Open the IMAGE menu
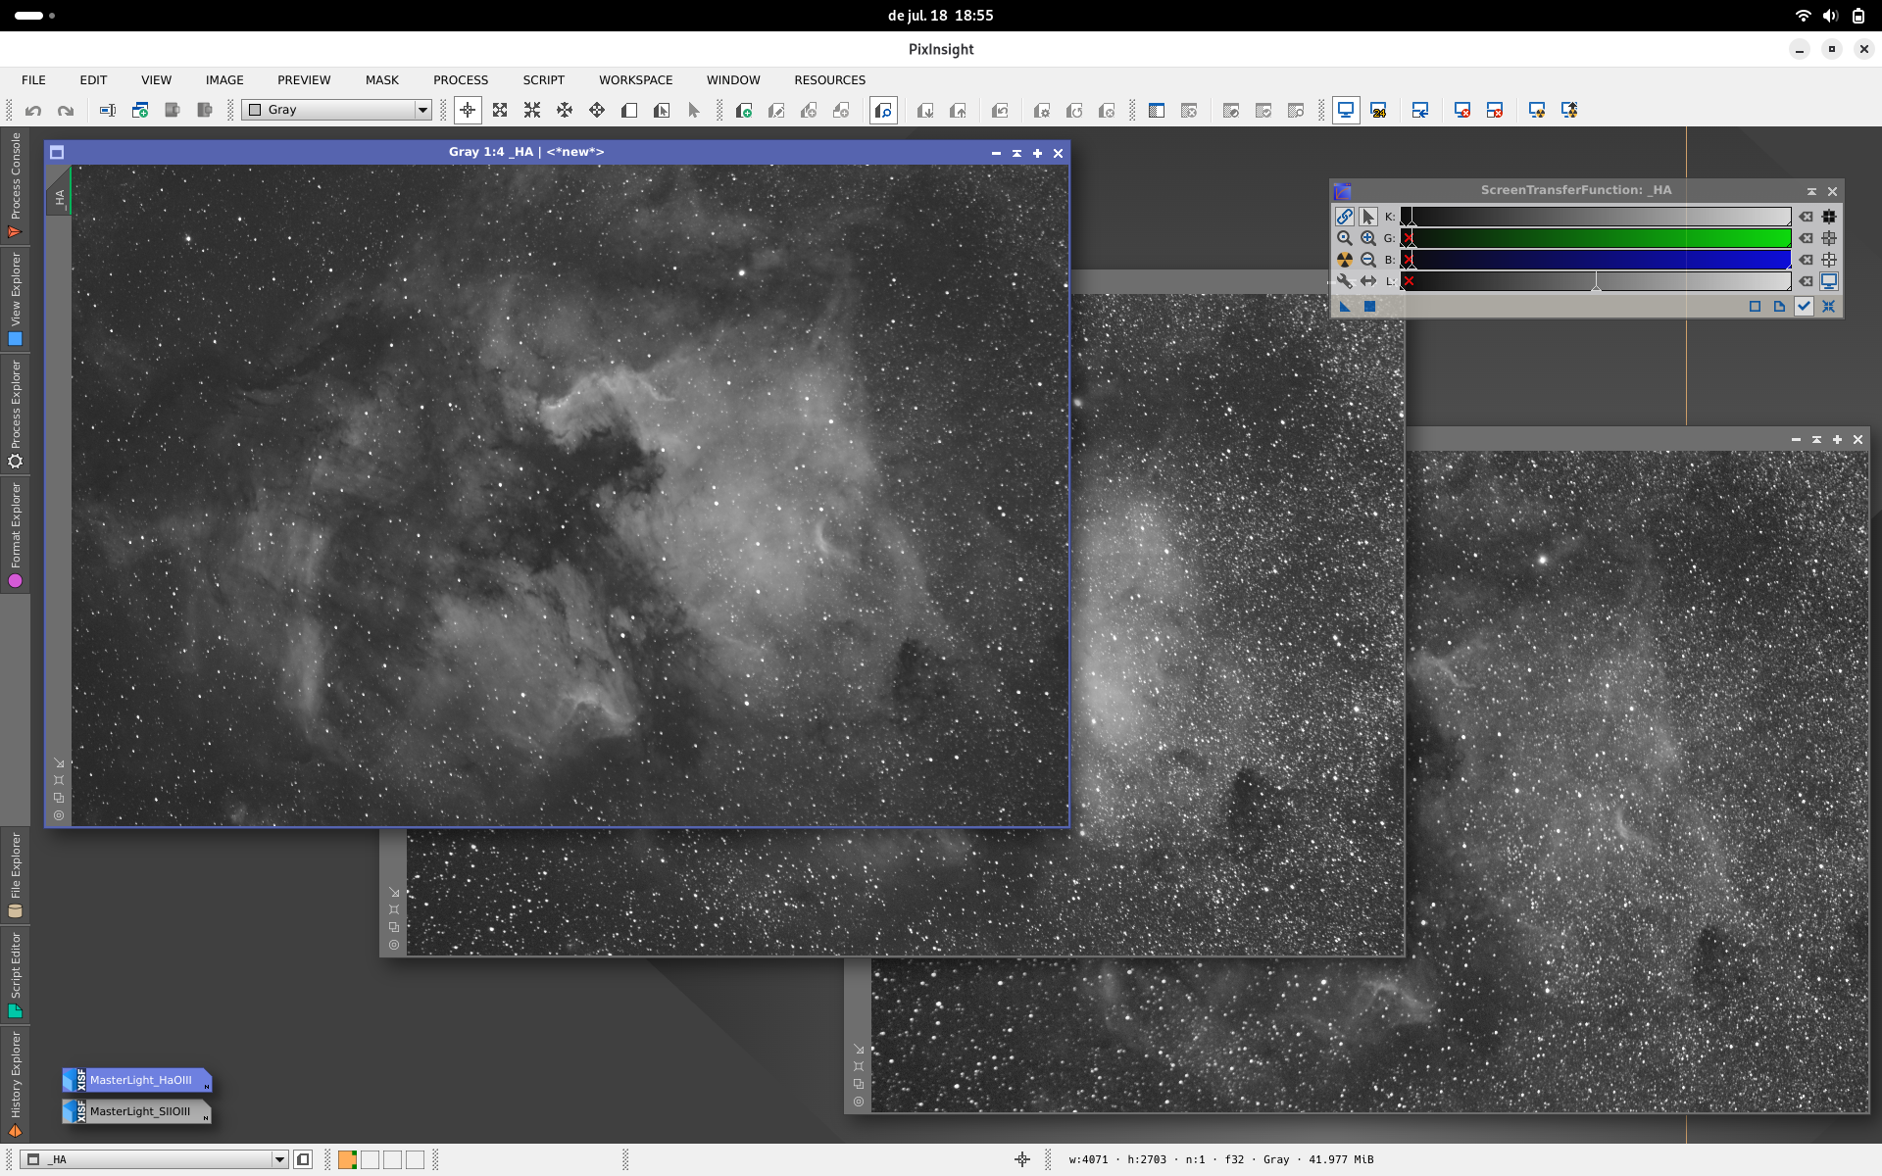This screenshot has height=1176, width=1882. click(224, 80)
